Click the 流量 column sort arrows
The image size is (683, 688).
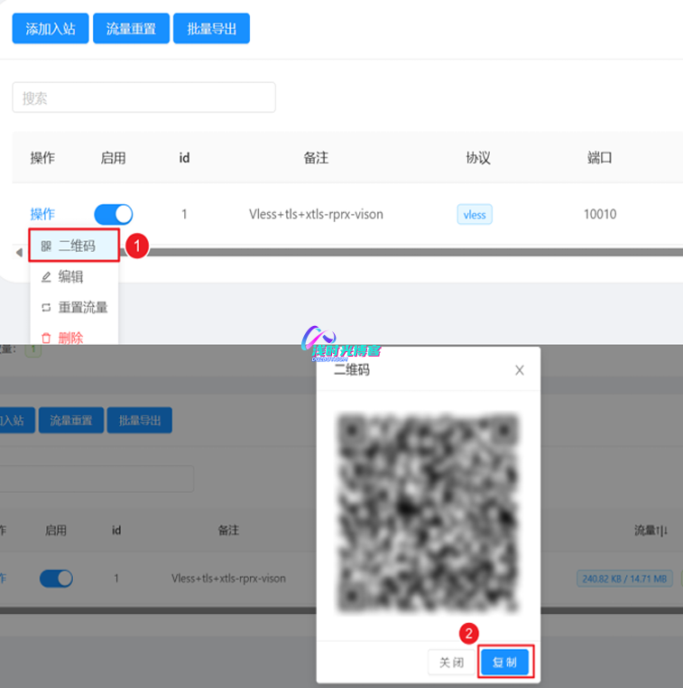(x=663, y=531)
